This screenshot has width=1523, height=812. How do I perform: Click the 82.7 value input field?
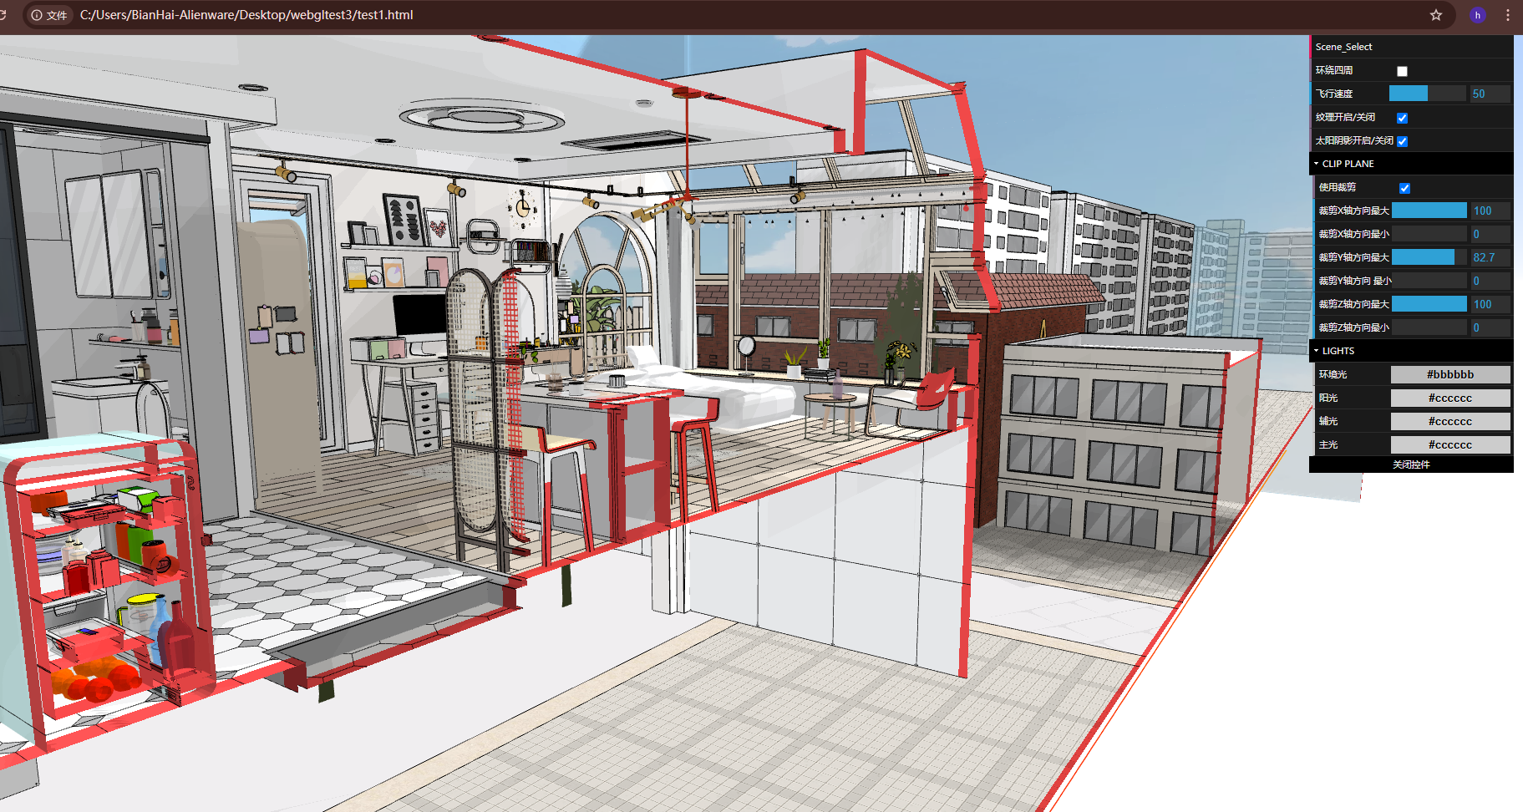[x=1490, y=257]
